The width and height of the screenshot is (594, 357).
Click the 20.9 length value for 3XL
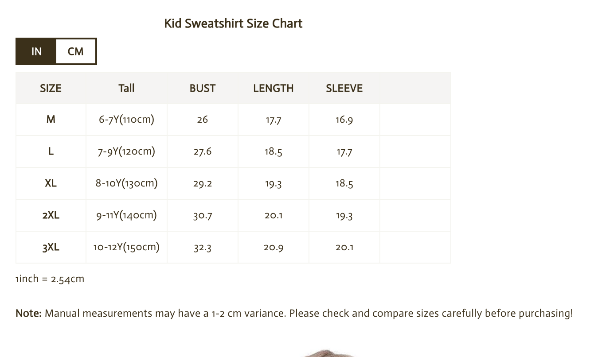pyautogui.click(x=273, y=247)
